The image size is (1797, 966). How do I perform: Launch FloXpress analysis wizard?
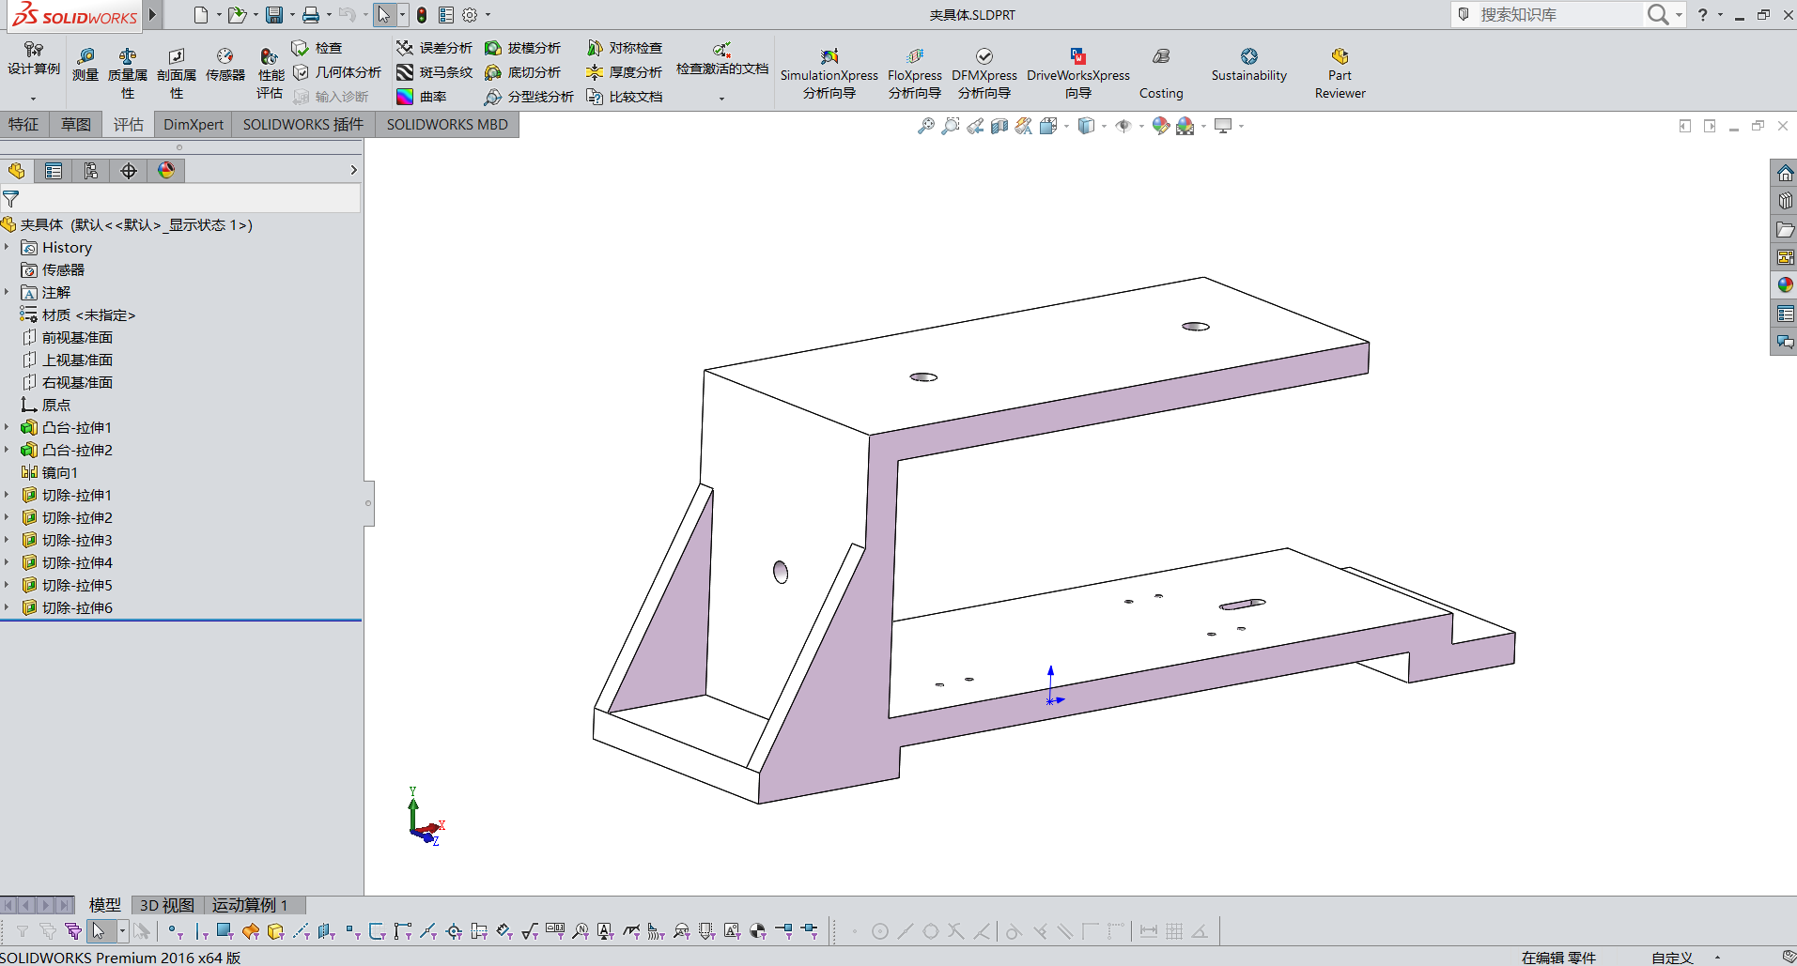[915, 73]
